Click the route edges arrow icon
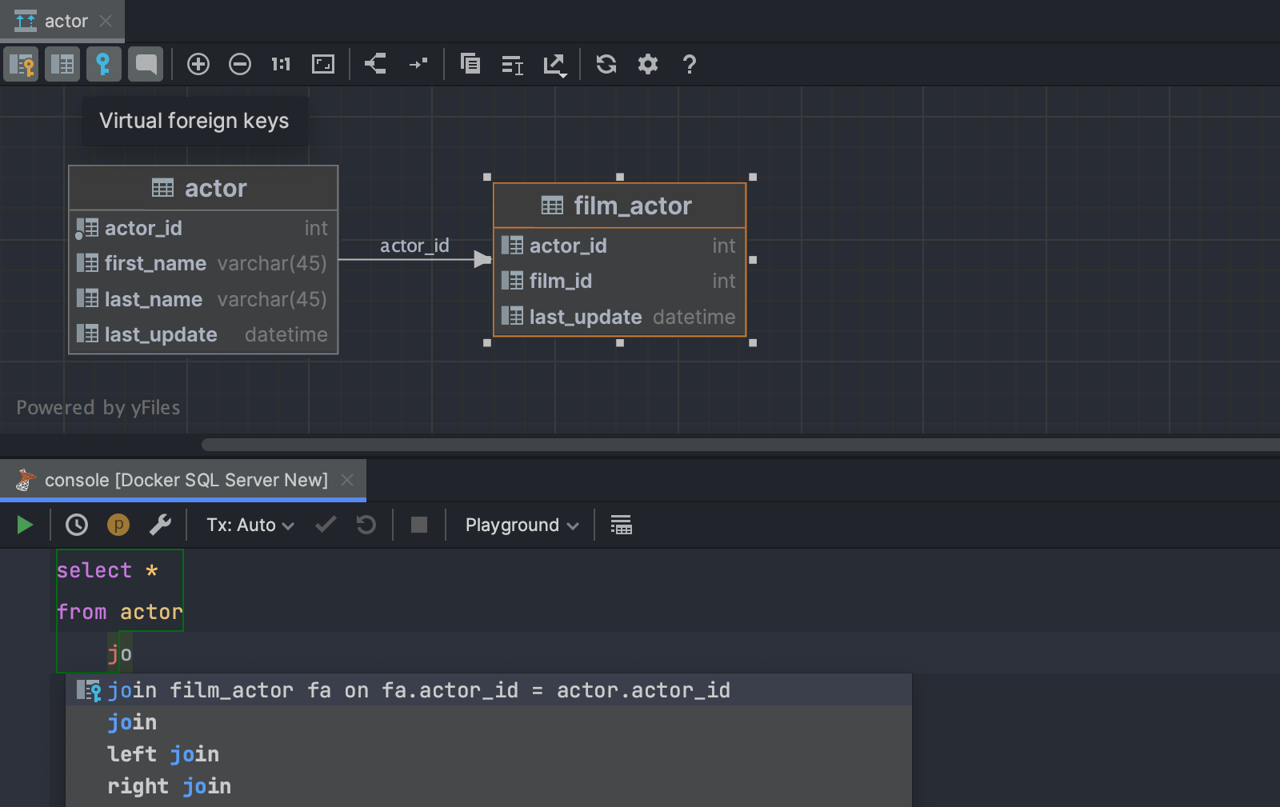The width and height of the screenshot is (1280, 807). point(418,64)
